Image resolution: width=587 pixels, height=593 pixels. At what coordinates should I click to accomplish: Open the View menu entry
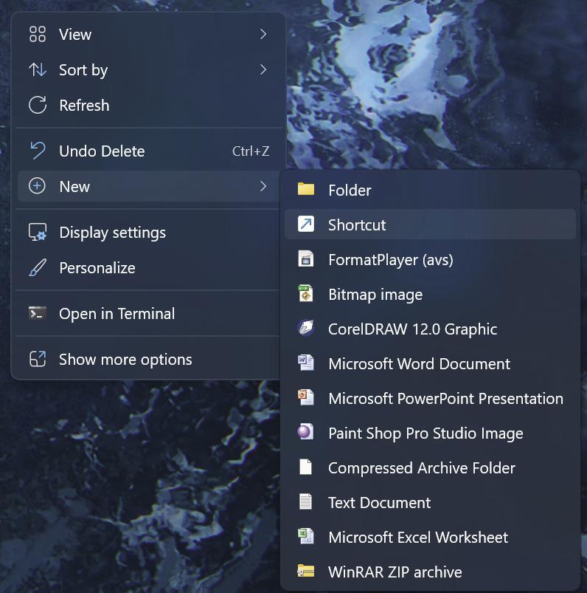(148, 35)
